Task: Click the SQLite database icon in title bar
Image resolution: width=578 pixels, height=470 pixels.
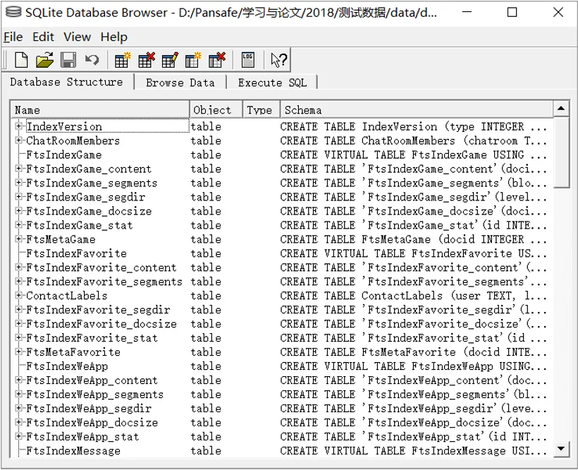Action: [x=13, y=12]
